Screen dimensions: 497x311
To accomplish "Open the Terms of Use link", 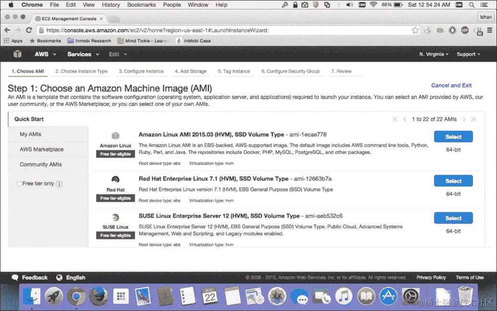I will coord(470,277).
